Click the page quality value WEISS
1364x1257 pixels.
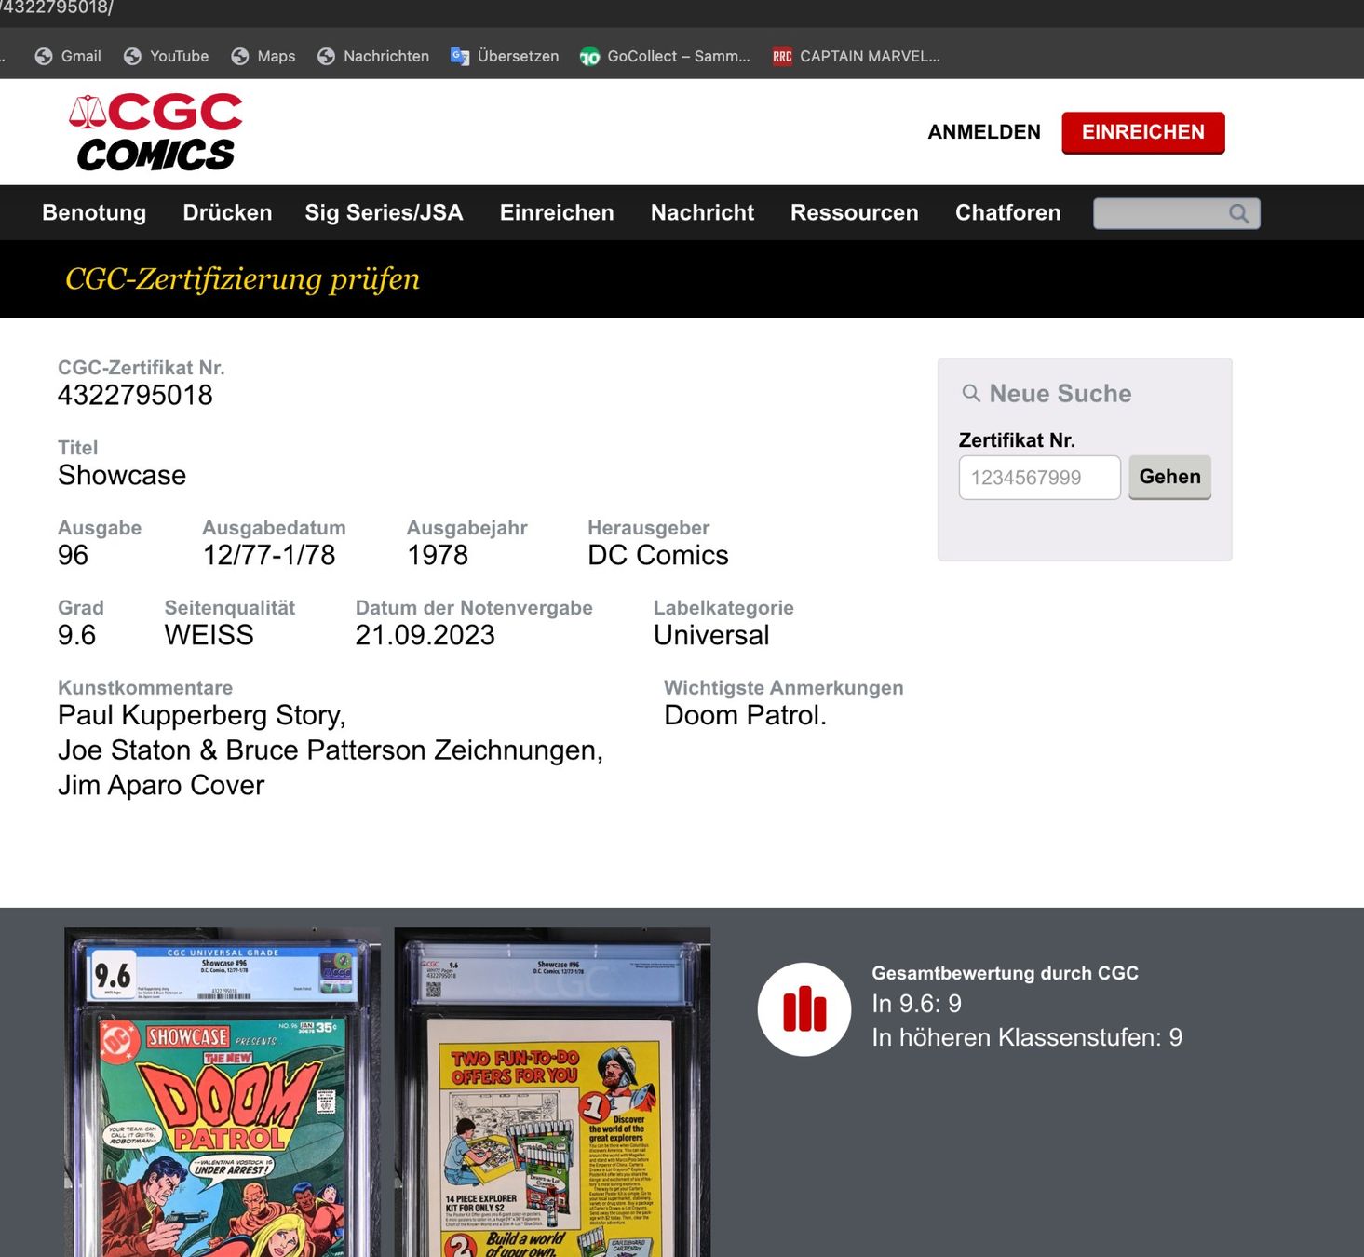click(209, 635)
